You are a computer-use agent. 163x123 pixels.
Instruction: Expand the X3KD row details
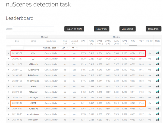point(8,86)
